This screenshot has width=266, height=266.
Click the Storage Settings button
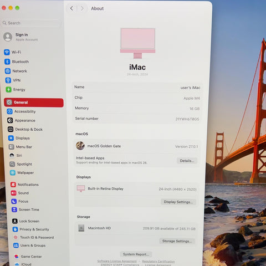pos(177,241)
